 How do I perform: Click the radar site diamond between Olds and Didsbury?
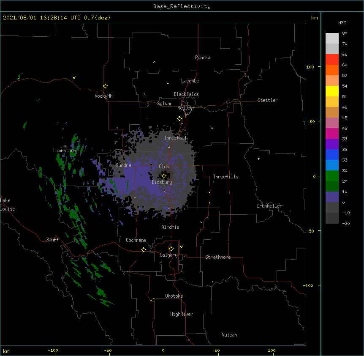164,176
